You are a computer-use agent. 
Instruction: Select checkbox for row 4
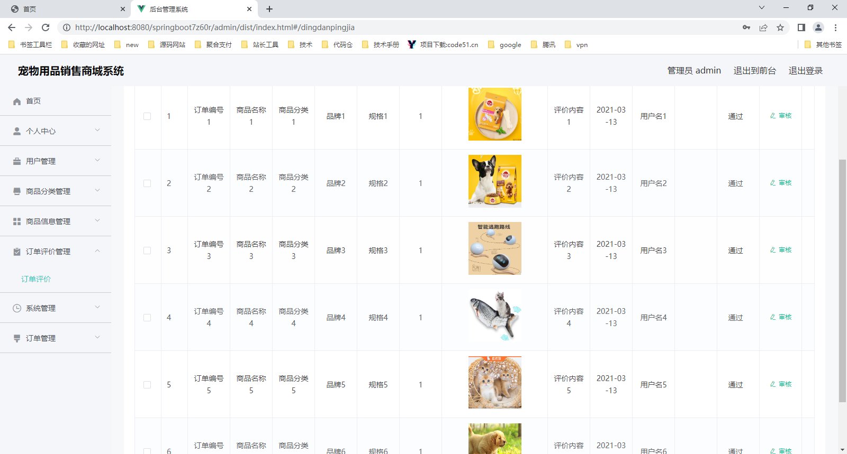[147, 318]
